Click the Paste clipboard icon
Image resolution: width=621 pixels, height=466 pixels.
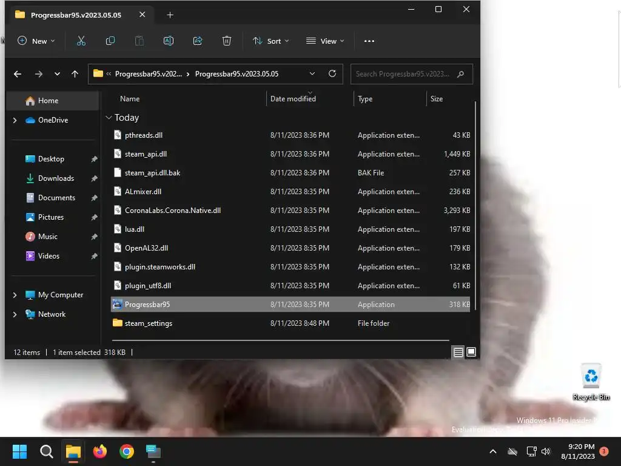click(139, 41)
